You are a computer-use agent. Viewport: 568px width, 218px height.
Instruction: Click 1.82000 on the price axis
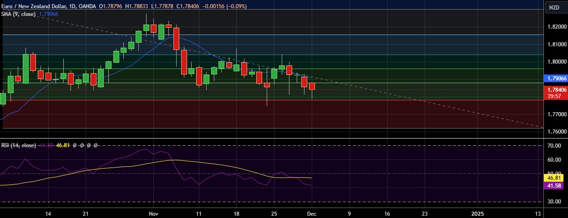(x=557, y=27)
